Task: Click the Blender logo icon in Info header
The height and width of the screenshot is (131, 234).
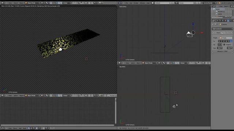Action: tap(219, 3)
